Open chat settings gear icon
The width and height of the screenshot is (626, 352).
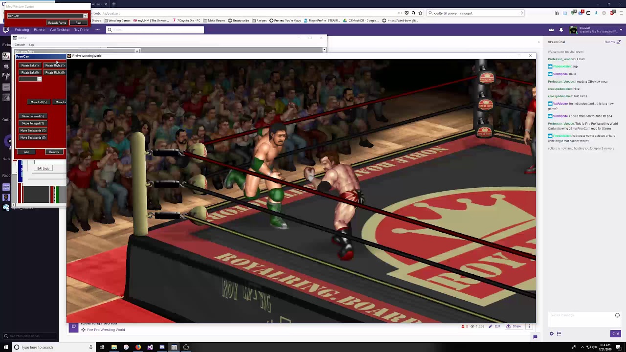(x=552, y=334)
